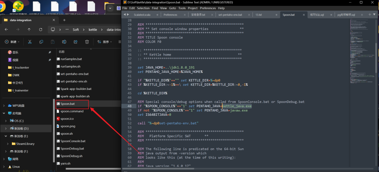Image resolution: width=379 pixels, height=172 pixels.
Task: Open the spoon.ico file icon
Action: 58,119
